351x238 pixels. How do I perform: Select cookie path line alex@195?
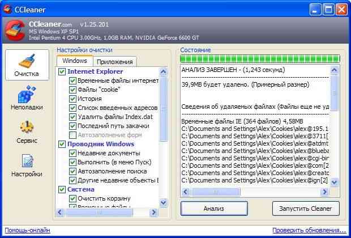click(x=255, y=129)
